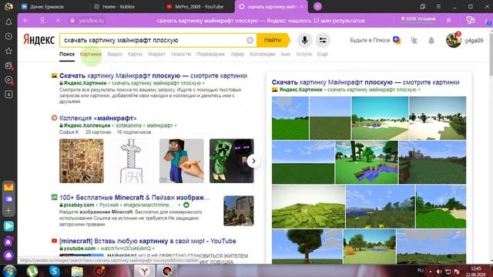This screenshot has width=493, height=277.
Task: Open bookmarks star icon in sidebar
Action: point(8,51)
